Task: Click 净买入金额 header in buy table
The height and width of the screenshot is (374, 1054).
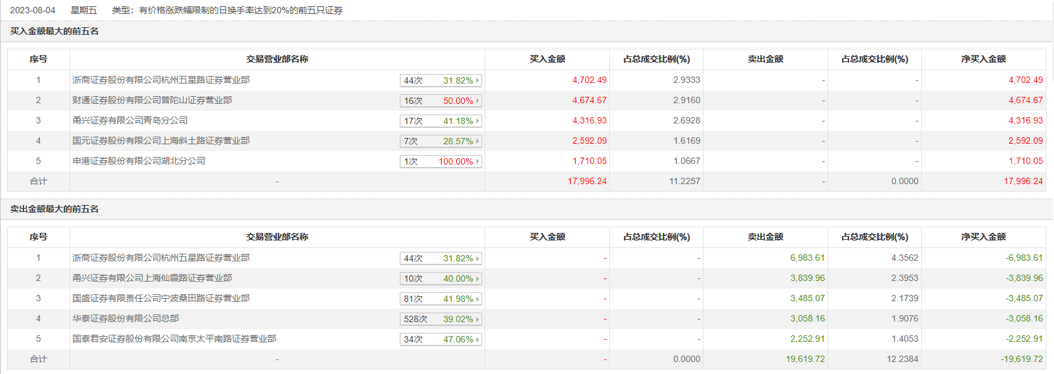Action: pos(983,59)
